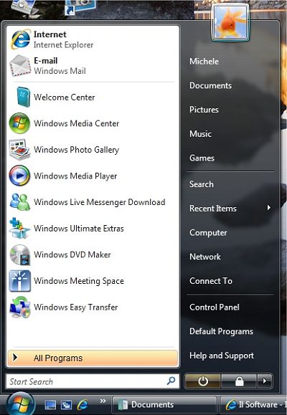The width and height of the screenshot is (287, 415).
Task: Launch Windows Mail e-mail icon
Action: click(20, 66)
